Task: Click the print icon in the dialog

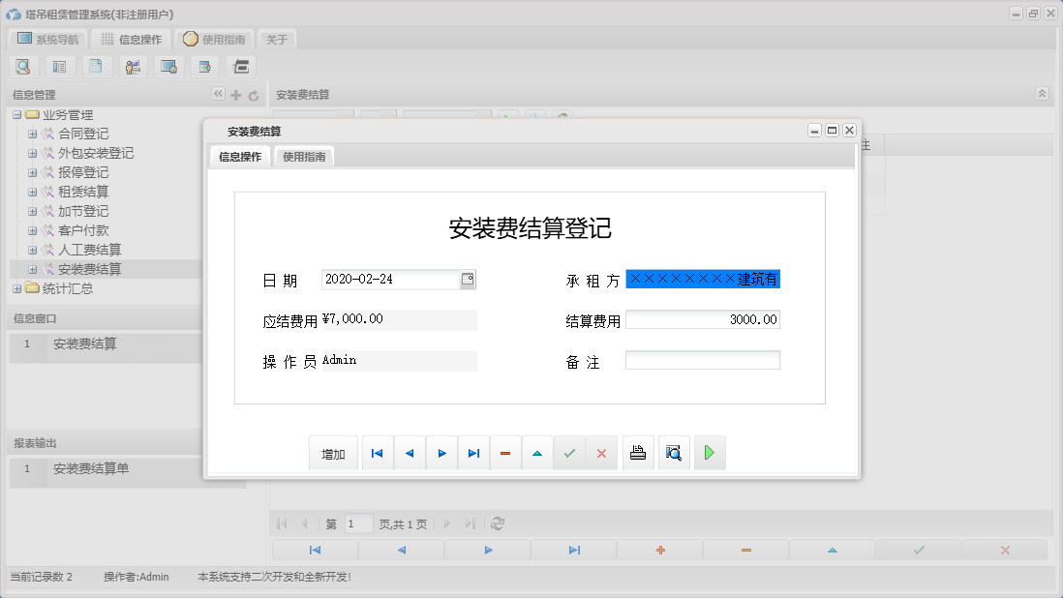Action: 638,452
